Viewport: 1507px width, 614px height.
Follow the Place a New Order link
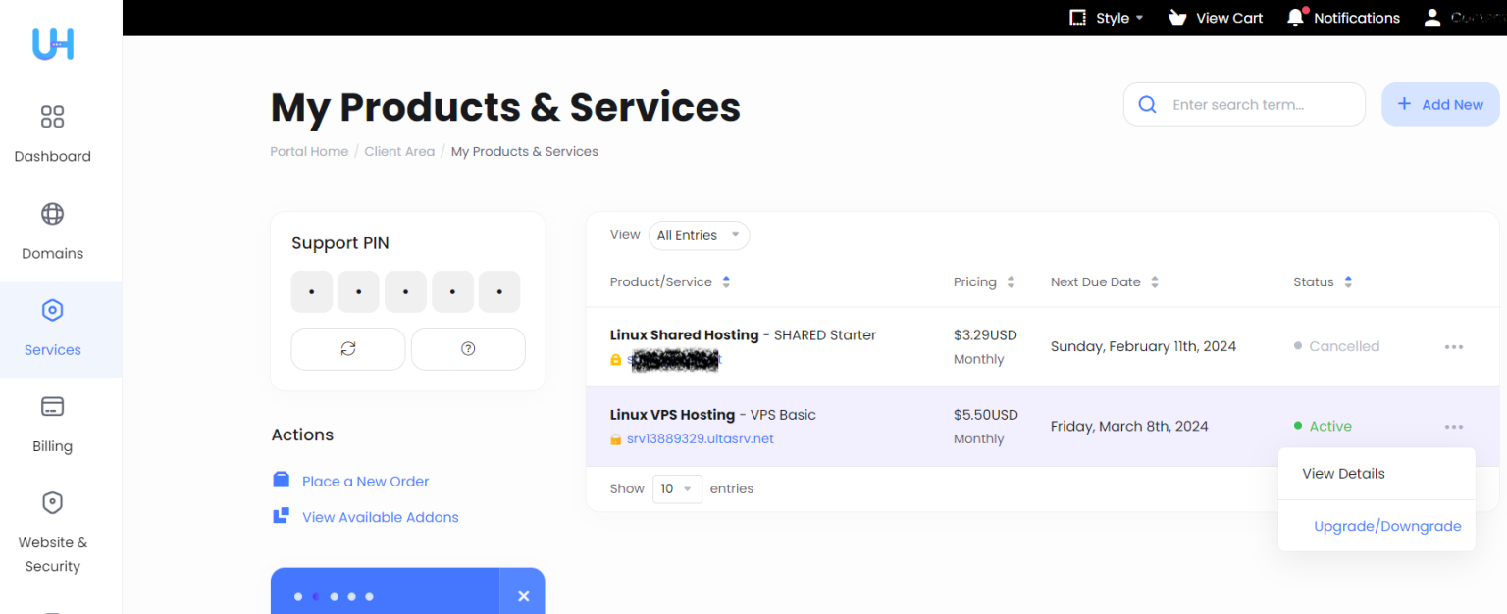[365, 481]
